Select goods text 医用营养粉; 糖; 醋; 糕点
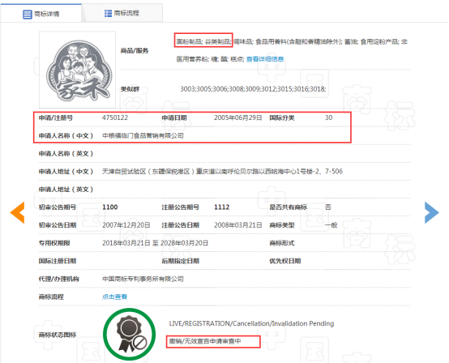Image resolution: width=449 pixels, height=363 pixels. coord(210,59)
